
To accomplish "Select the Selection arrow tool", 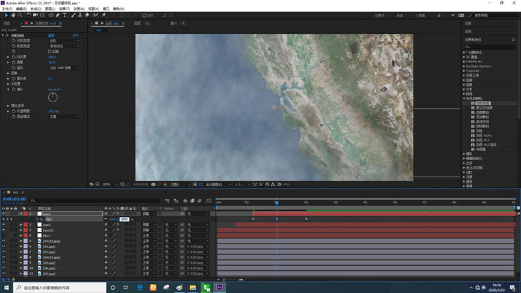I will [x=6, y=14].
